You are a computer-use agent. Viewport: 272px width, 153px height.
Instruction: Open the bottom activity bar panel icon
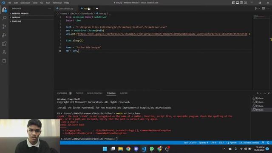pos(4,60)
